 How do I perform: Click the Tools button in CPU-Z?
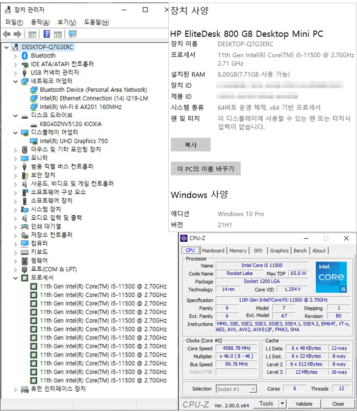(x=266, y=403)
